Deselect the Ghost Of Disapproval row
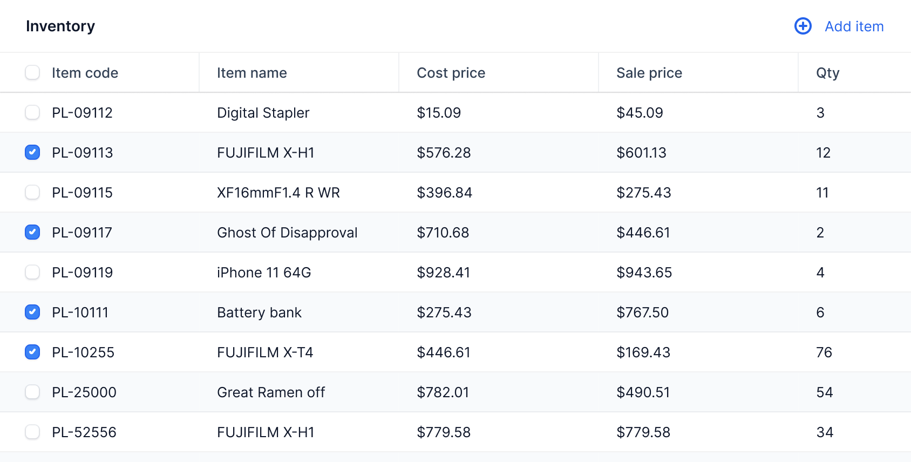 (x=32, y=232)
